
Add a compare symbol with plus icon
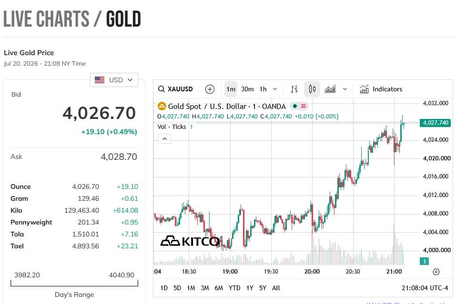(210, 89)
